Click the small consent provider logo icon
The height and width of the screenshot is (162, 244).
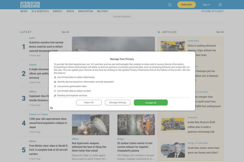click(x=51, y=108)
